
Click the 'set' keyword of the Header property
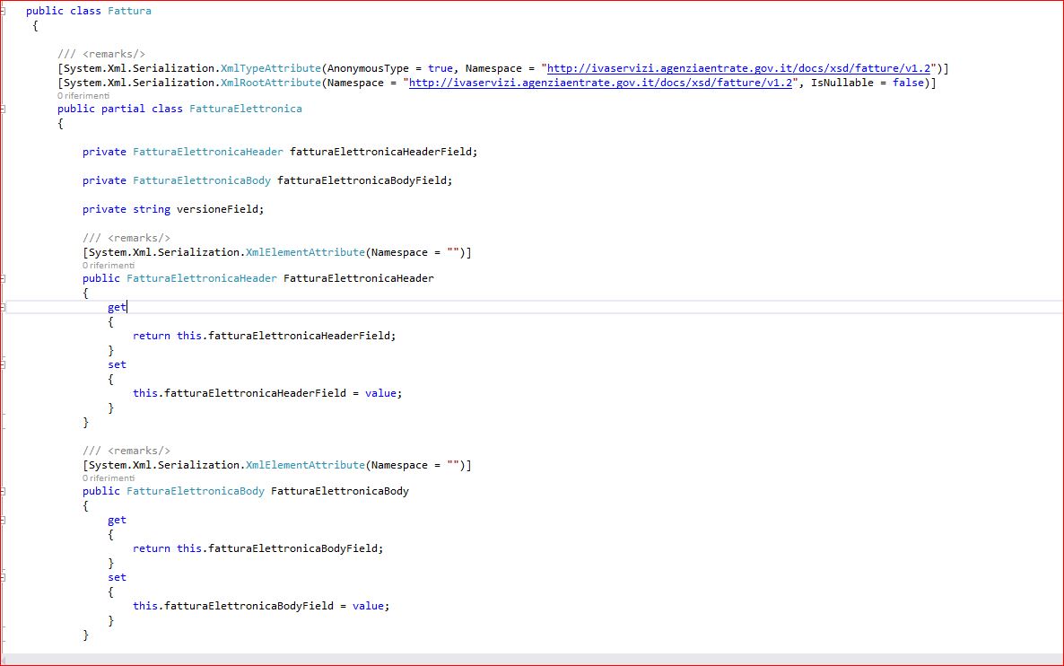coord(117,364)
